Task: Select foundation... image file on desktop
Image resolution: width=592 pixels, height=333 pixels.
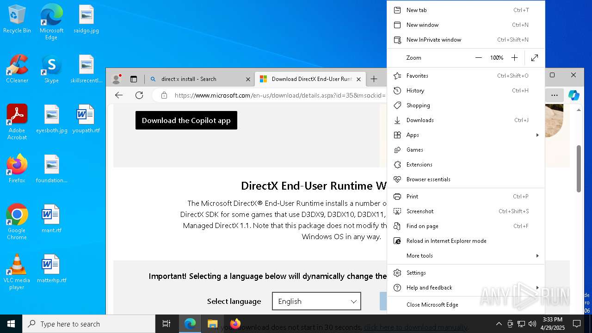Action: tap(51, 169)
